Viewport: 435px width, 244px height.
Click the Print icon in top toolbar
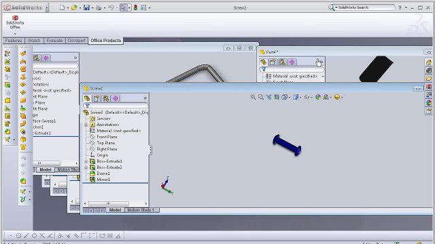pyautogui.click(x=99, y=7)
